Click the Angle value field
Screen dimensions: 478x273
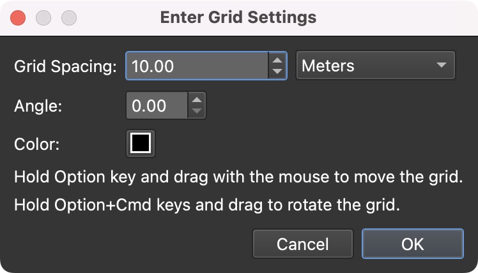pos(157,106)
